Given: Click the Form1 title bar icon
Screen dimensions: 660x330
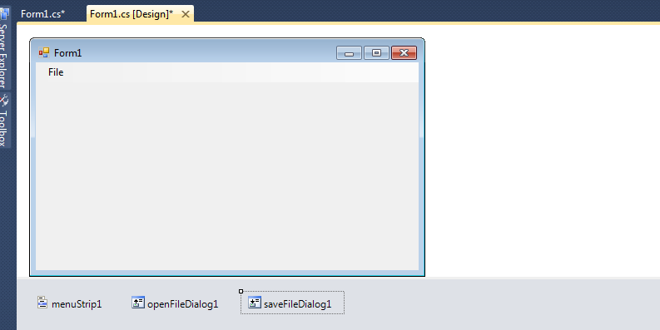Looking at the screenshot, I should tap(44, 52).
